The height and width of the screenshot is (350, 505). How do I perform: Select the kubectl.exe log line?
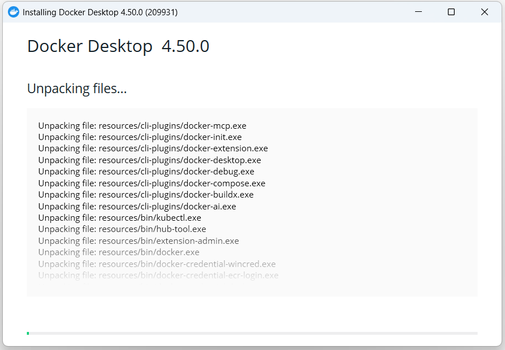(120, 217)
